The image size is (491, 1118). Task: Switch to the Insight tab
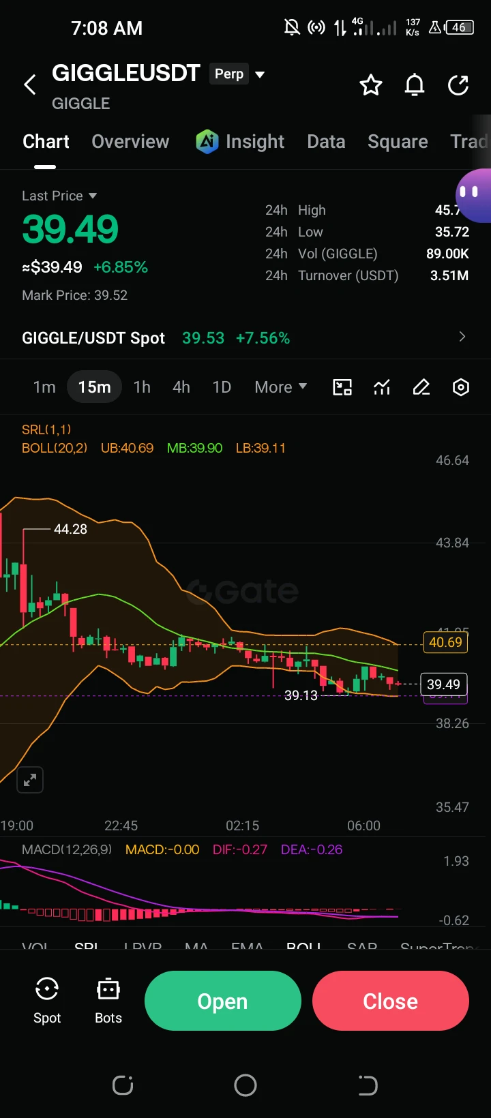point(254,141)
